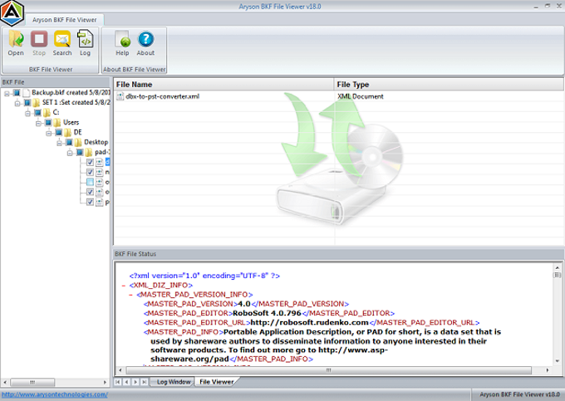Click next tab navigation arrow

135,382
